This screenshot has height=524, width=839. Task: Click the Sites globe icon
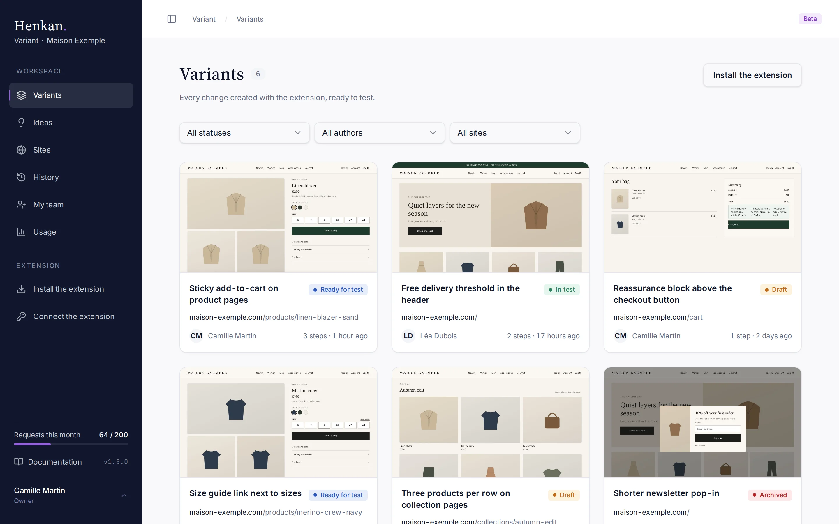point(21,150)
